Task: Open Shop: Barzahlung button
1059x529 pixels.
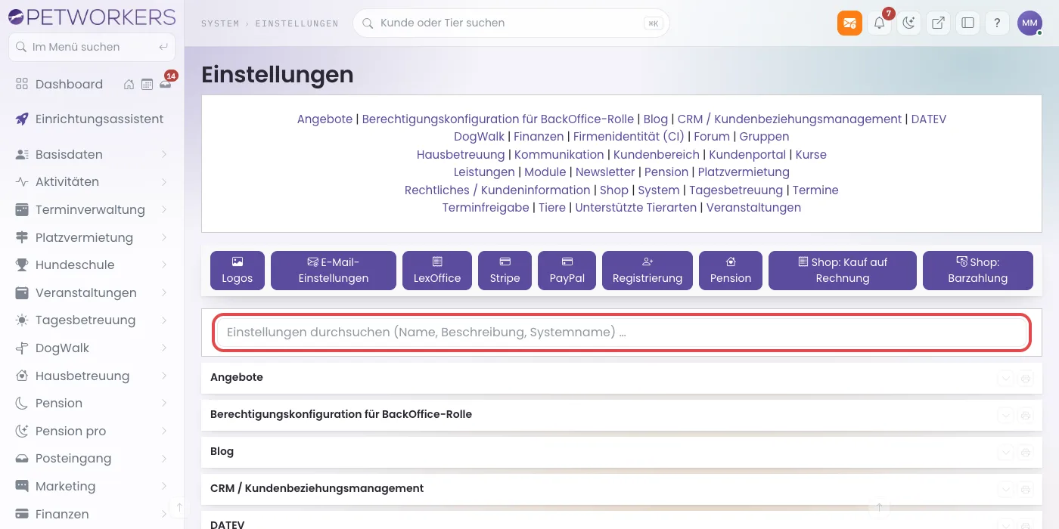Action: [x=978, y=271]
